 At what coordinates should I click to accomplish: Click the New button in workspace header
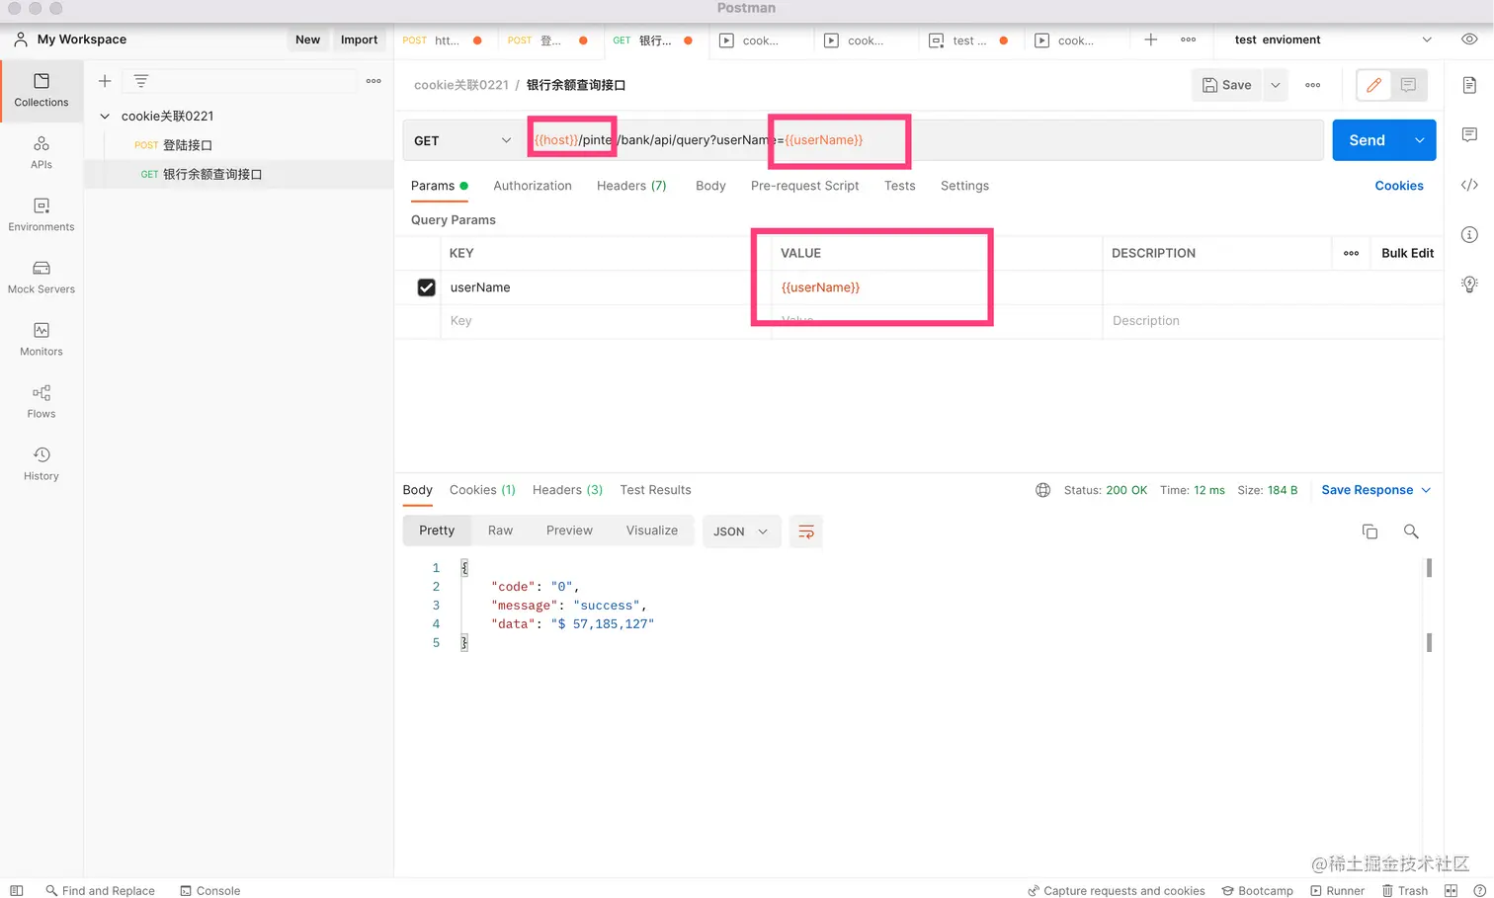(307, 40)
